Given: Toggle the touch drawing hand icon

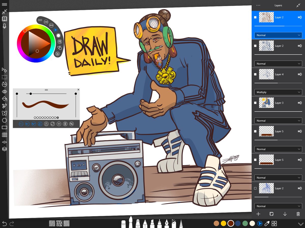Looking at the screenshot, I should 60,48.
